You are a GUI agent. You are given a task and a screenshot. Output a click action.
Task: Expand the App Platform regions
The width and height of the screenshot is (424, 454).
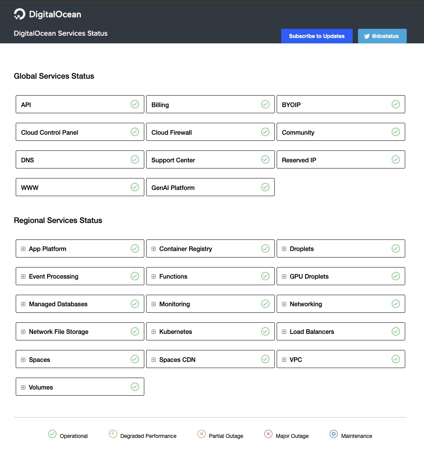23,249
